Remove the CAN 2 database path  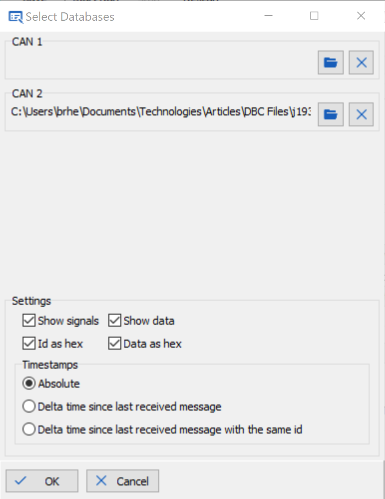coord(361,115)
